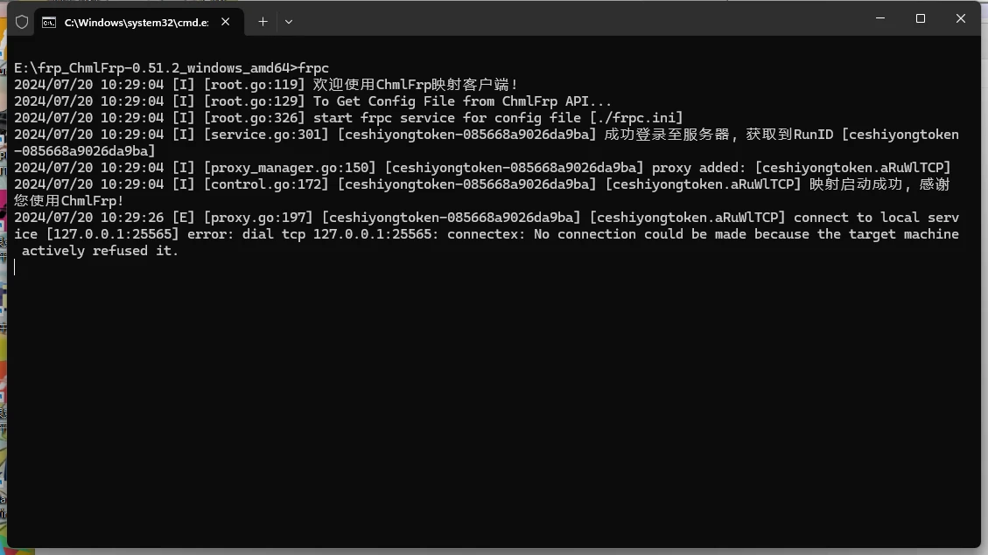
Task: Click the cmd icon in the tab
Action: [x=50, y=22]
